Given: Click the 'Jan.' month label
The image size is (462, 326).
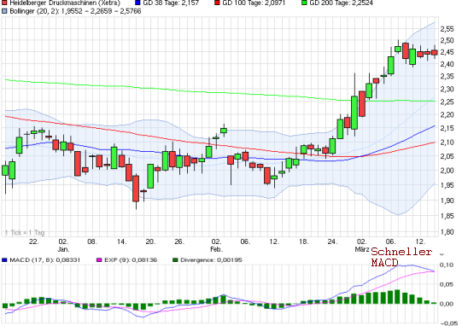Looking at the screenshot, I should click(x=63, y=249).
